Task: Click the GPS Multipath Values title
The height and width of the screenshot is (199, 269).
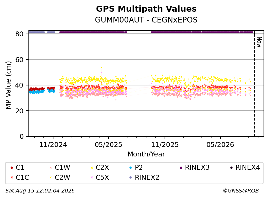Action: click(x=146, y=9)
